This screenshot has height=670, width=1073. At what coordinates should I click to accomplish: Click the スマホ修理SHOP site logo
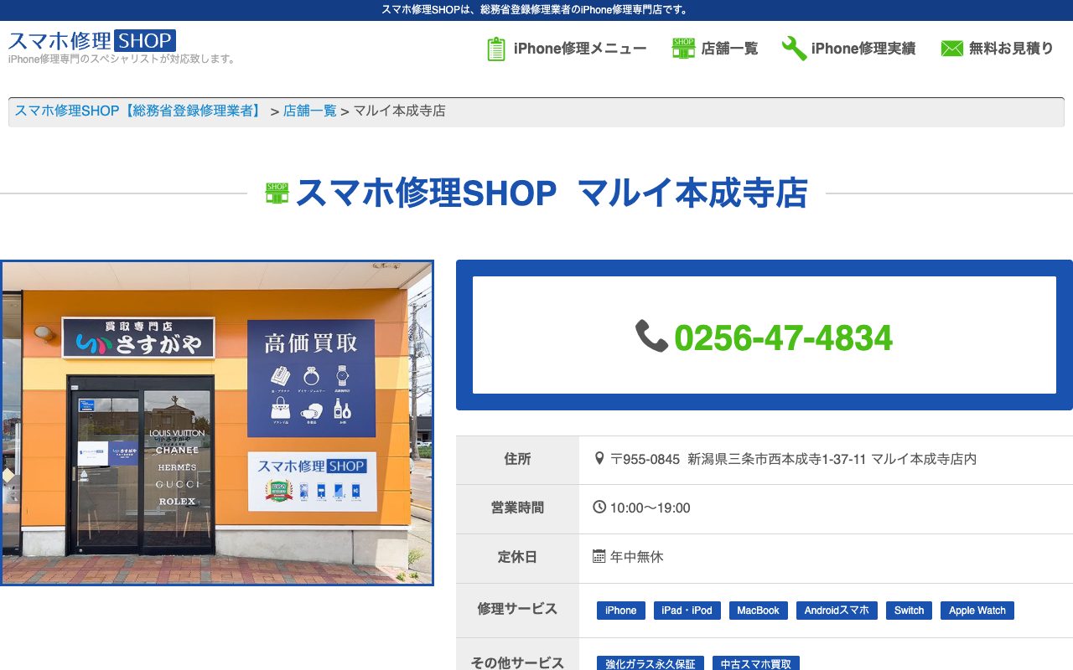pyautogui.click(x=92, y=40)
